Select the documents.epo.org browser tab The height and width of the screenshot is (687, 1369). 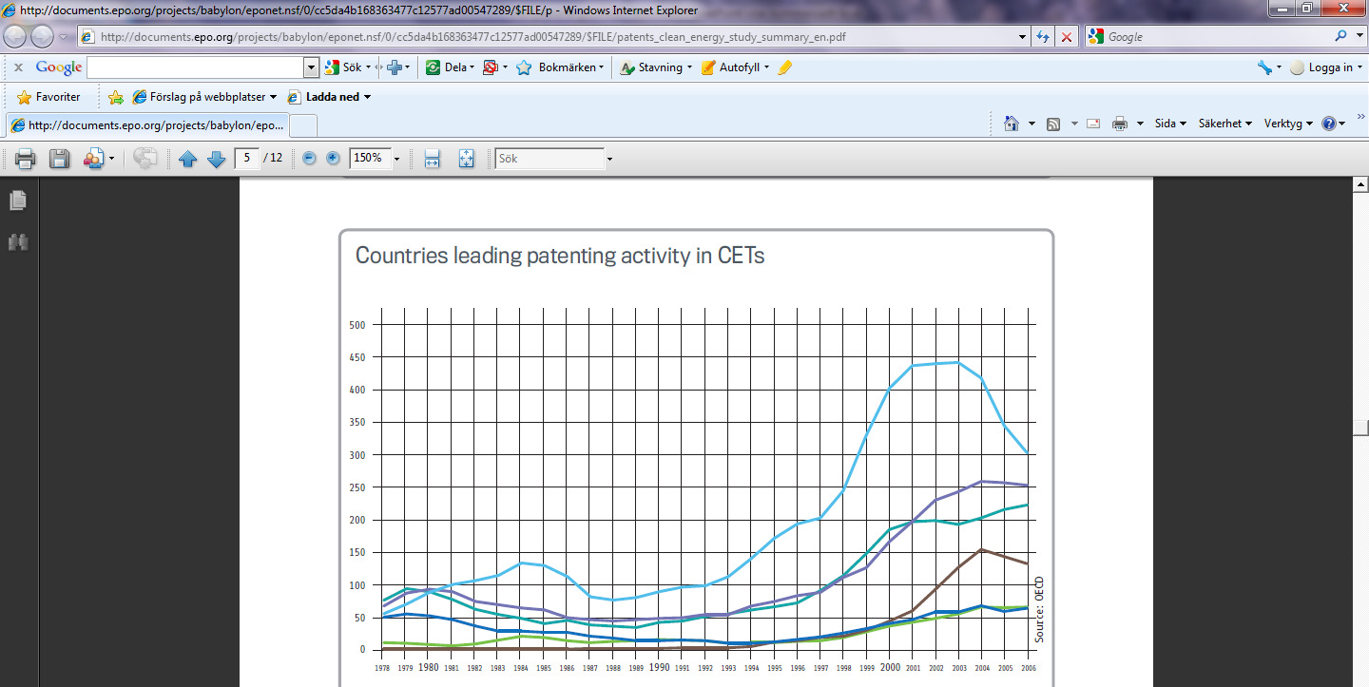[147, 124]
